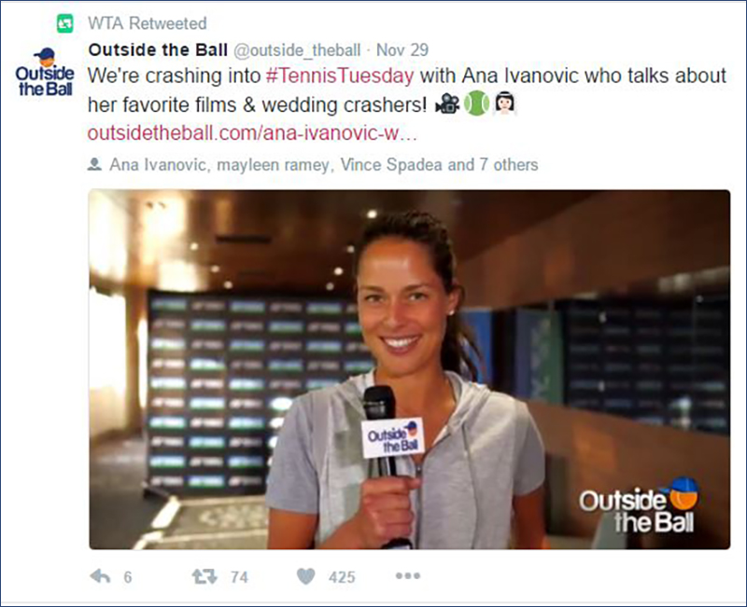747x607 pixels.
Task: Expand the '7 others' tagged list
Action: (x=509, y=165)
